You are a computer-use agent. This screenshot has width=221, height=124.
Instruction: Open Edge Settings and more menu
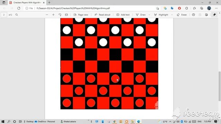pos(217,8)
